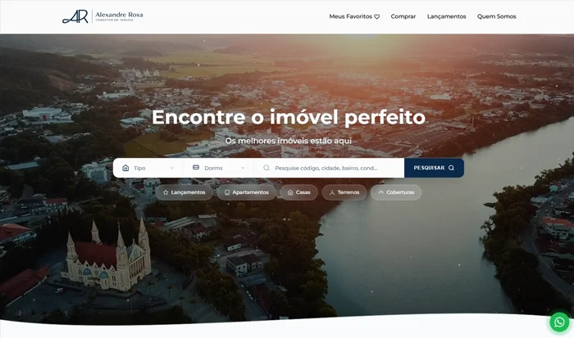Open the Quem Somos page
Image resolution: width=574 pixels, height=338 pixels.
click(496, 16)
